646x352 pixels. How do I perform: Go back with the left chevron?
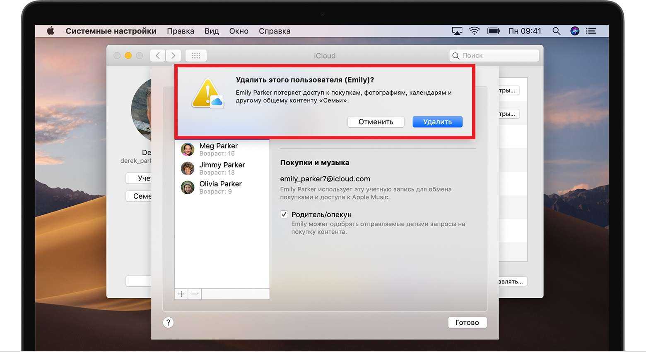[158, 55]
